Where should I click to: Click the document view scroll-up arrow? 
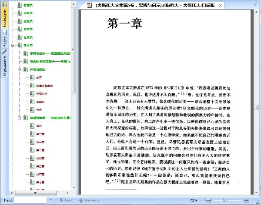point(256,12)
